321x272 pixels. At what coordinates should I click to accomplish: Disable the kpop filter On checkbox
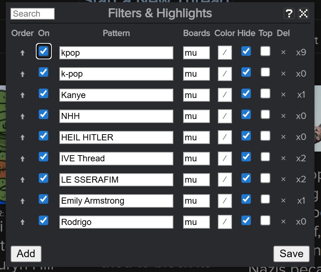pos(43,51)
